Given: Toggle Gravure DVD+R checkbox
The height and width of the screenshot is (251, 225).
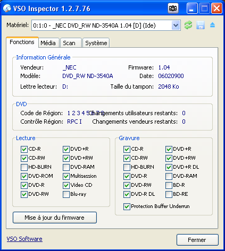Looking at the screenshot, I should [x=169, y=149].
